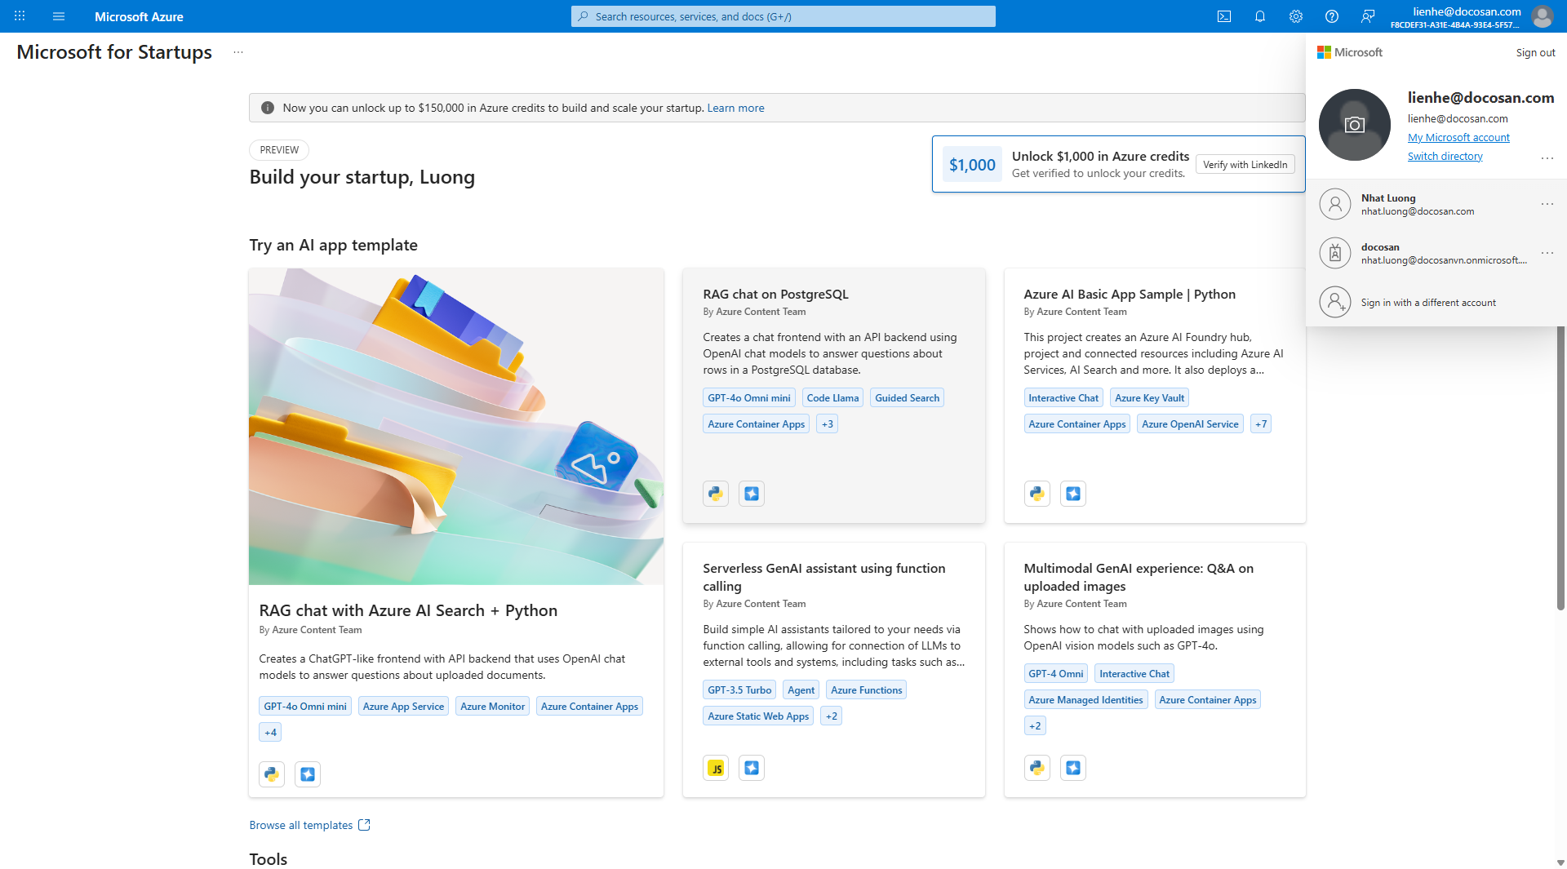Image resolution: width=1567 pixels, height=869 pixels.
Task: Open the help question mark menu
Action: (x=1332, y=16)
